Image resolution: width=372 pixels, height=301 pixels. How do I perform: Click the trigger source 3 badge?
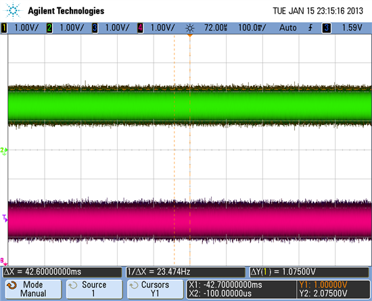pyautogui.click(x=327, y=28)
